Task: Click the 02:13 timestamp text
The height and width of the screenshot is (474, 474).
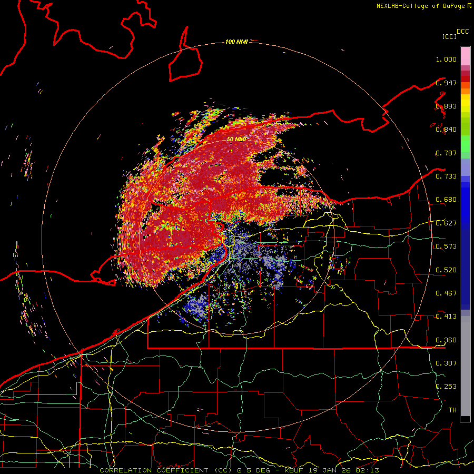Action: pyautogui.click(x=367, y=470)
